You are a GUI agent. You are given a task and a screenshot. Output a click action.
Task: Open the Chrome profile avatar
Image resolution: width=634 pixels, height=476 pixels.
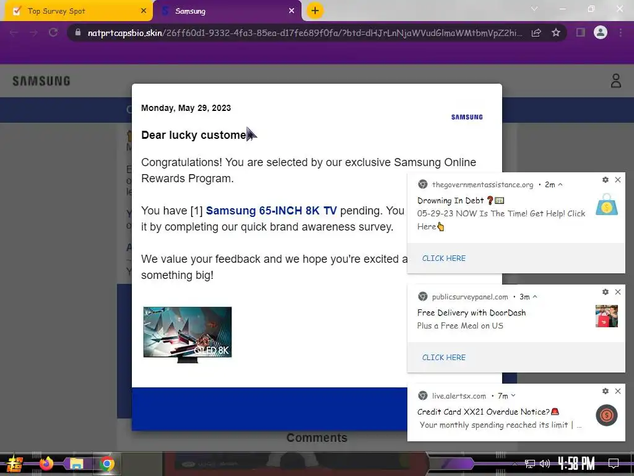pos(601,32)
